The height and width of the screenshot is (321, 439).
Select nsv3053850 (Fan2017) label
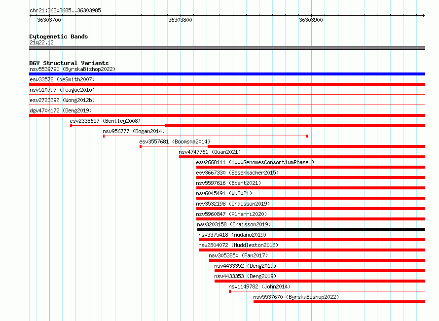[238, 255]
